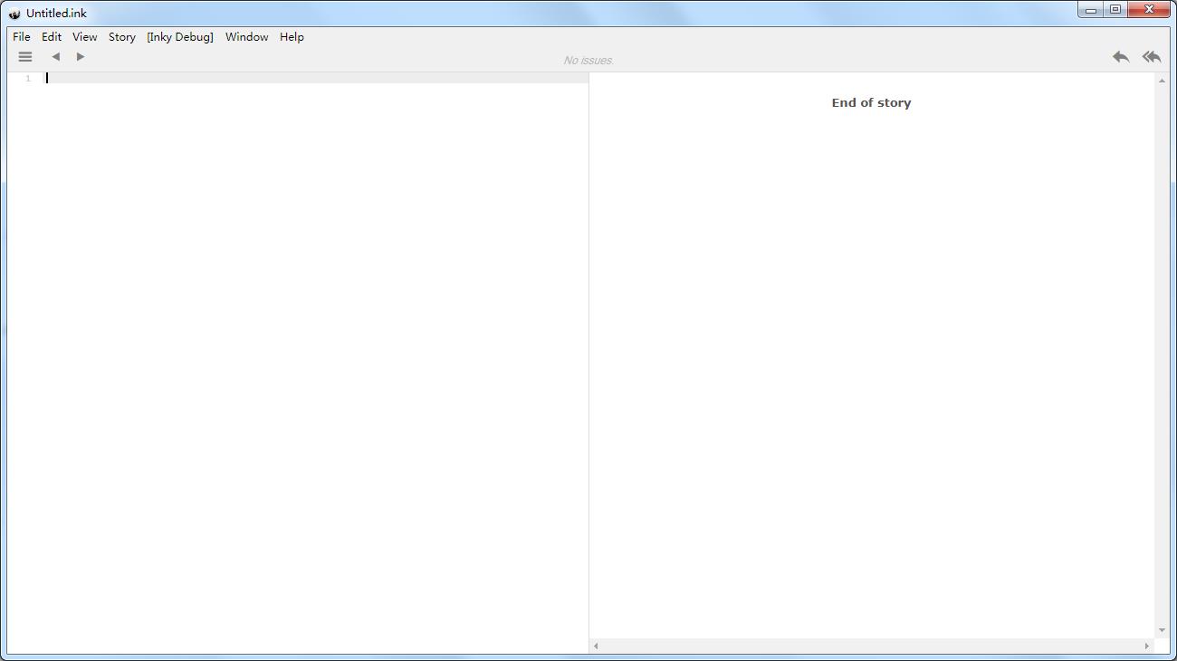Open the [Inky Debug] menu

click(180, 37)
